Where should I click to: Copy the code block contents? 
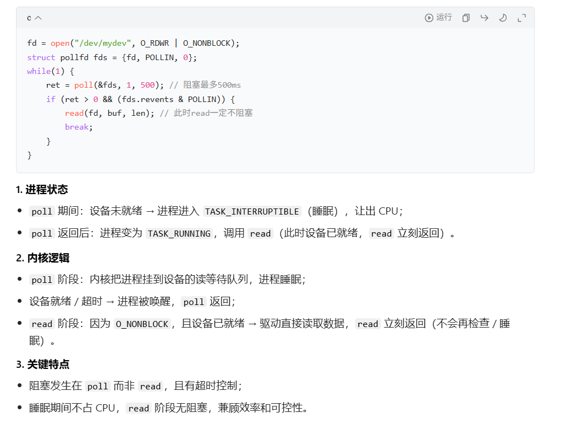(466, 18)
